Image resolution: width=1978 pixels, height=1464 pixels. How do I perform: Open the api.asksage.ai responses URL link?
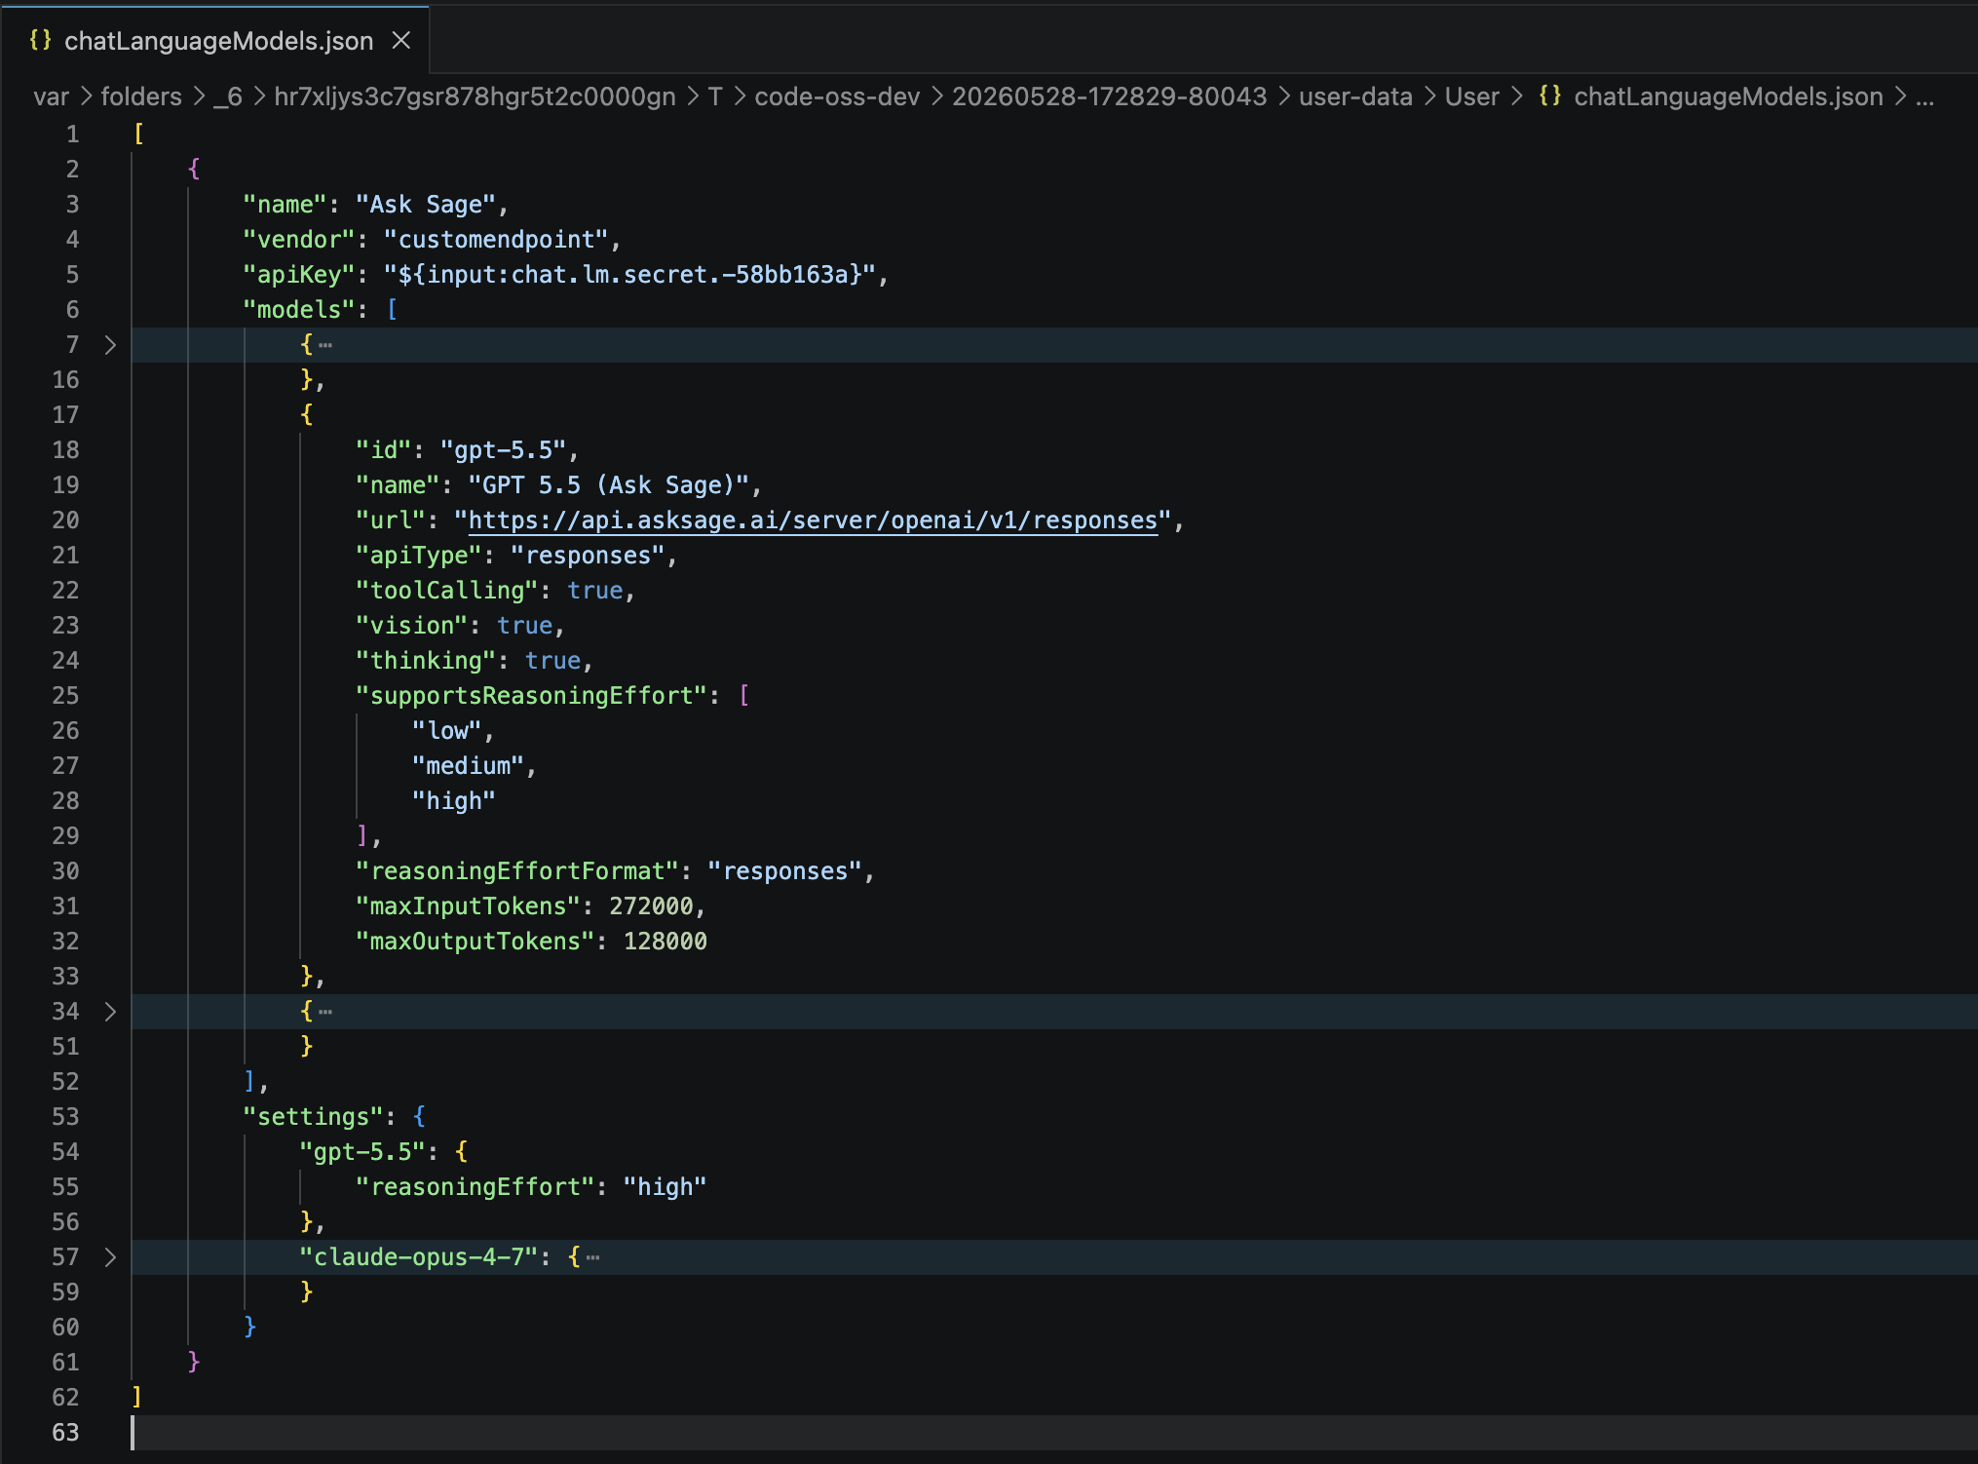[813, 520]
